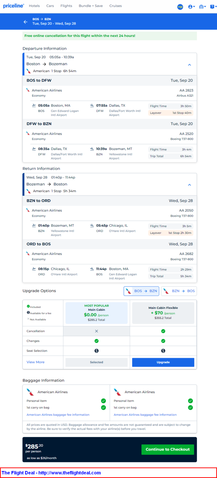The height and width of the screenshot is (478, 217).
Task: Click 'Layover 1st Stop 2h 30m' row
Action: tap(171, 233)
